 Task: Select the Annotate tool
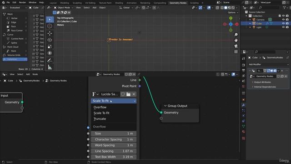pos(50,61)
